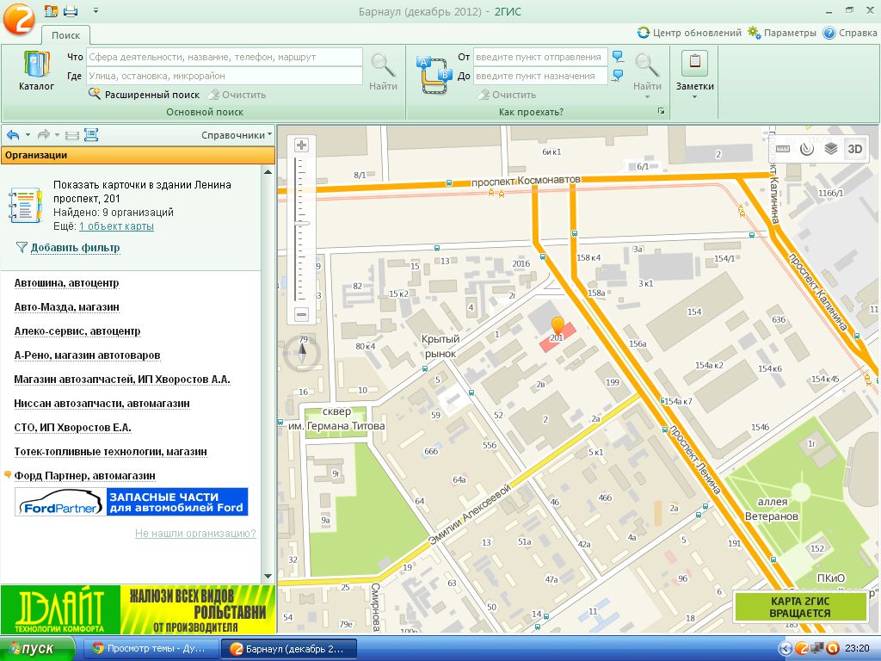Viewport: 881px width, 661px height.
Task: Click the map zoom level slider handle
Action: tap(301, 223)
